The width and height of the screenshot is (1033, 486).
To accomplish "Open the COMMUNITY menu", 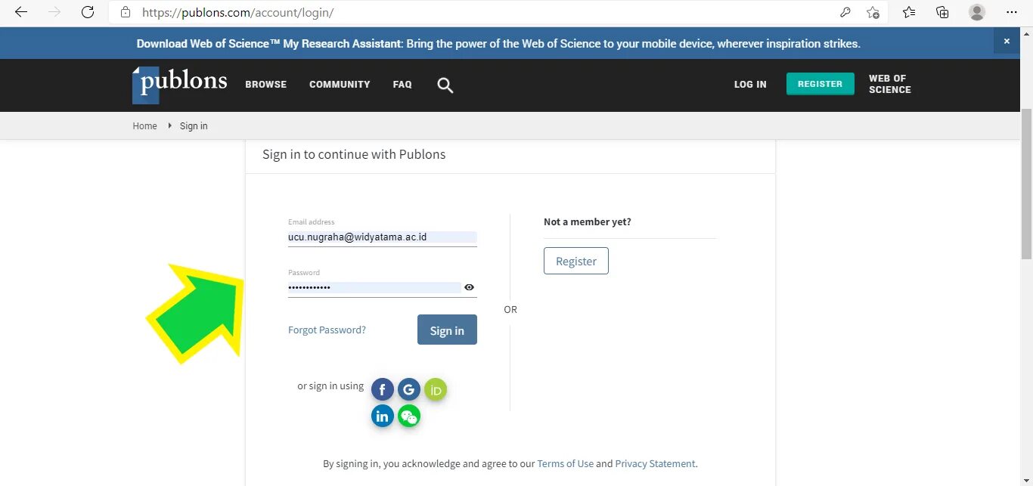I will [x=340, y=85].
